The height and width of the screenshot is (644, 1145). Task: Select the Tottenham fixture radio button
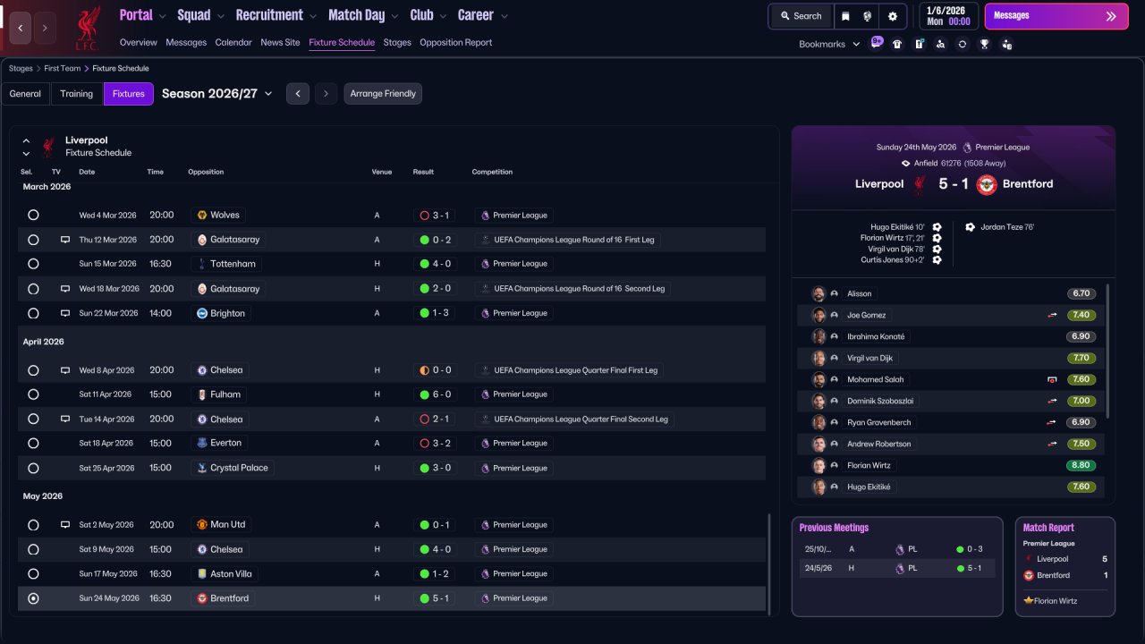tap(33, 264)
